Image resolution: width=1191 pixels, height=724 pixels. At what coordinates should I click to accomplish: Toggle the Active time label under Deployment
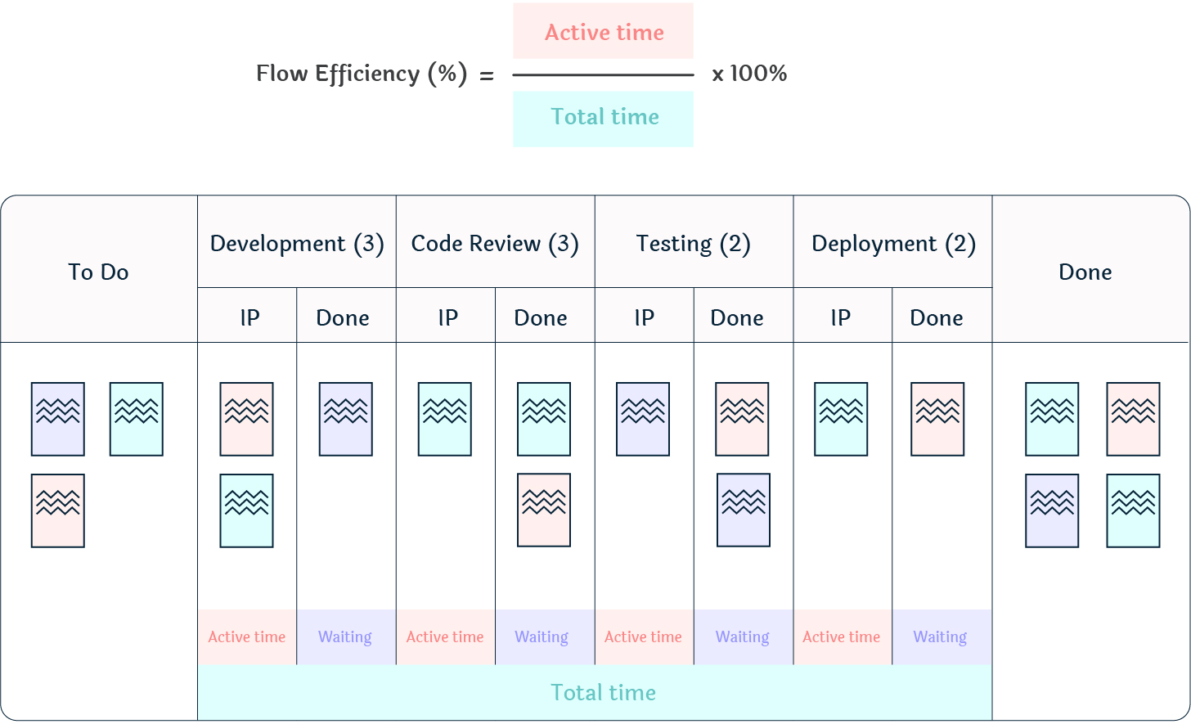[841, 636]
